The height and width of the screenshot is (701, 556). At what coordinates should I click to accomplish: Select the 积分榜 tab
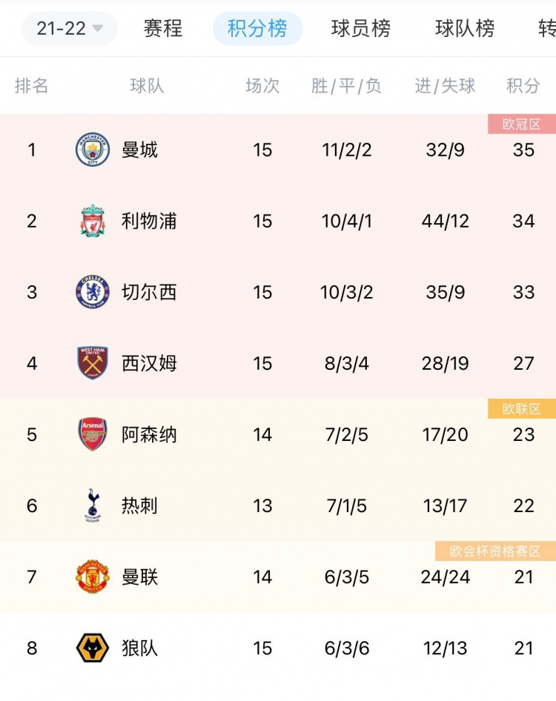click(258, 29)
